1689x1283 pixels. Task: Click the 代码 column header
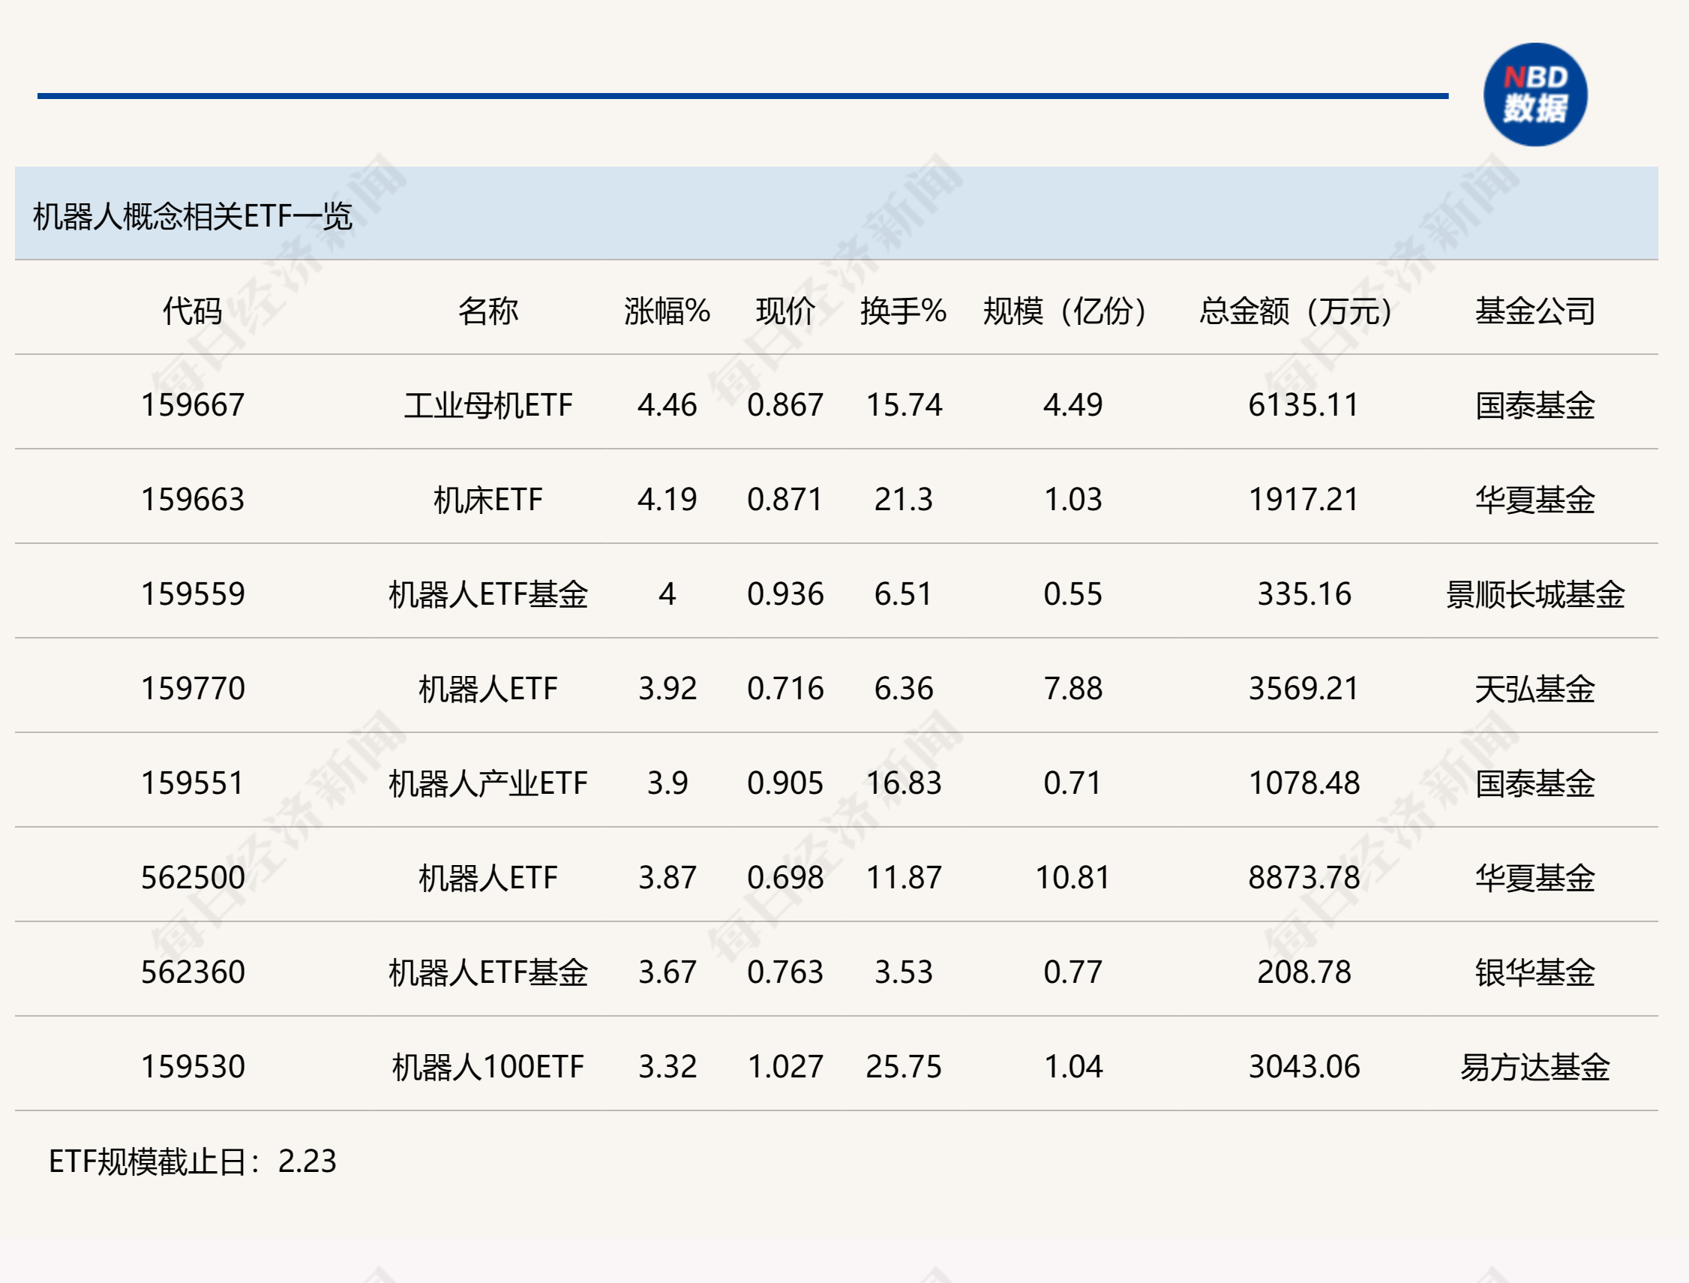(193, 311)
